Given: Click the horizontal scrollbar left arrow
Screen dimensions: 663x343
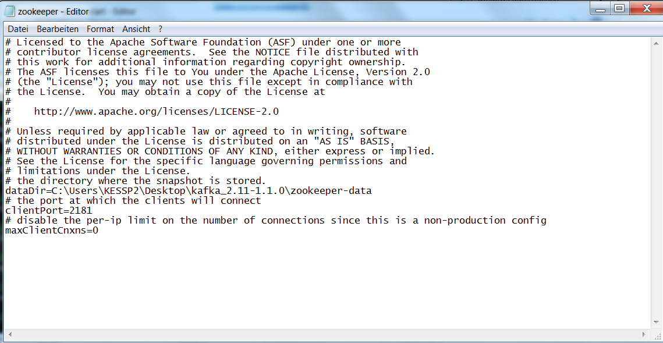Looking at the screenshot, I should (x=9, y=334).
